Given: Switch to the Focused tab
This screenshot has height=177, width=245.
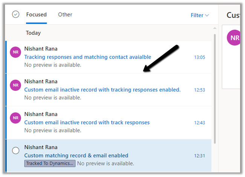Looking at the screenshot, I should pyautogui.click(x=36, y=15).
